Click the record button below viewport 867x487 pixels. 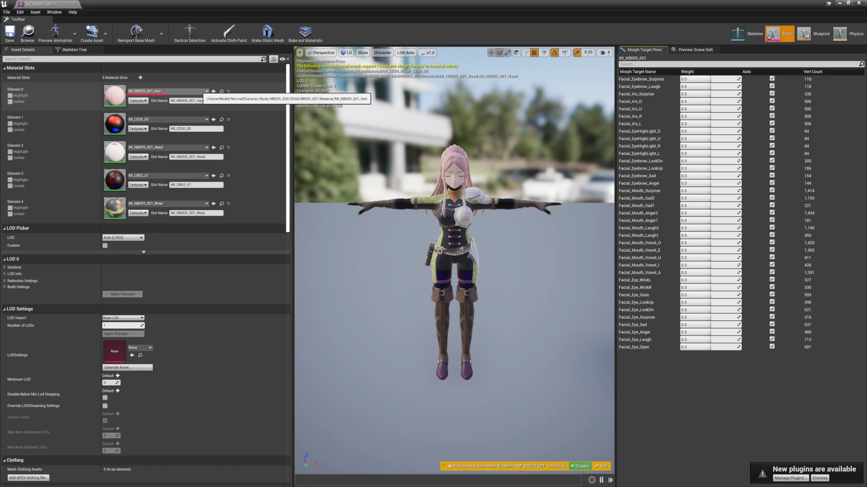pyautogui.click(x=592, y=480)
